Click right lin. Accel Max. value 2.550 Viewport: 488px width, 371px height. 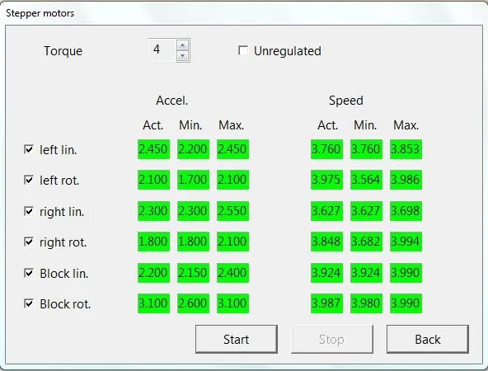(x=232, y=211)
